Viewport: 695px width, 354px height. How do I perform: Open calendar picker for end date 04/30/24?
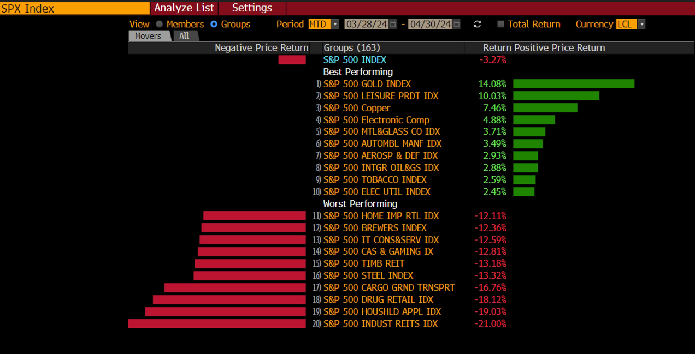[x=457, y=24]
